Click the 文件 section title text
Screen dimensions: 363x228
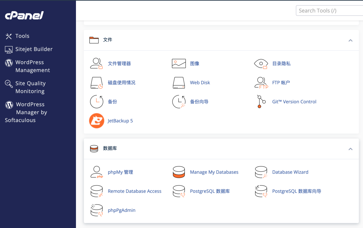108,40
